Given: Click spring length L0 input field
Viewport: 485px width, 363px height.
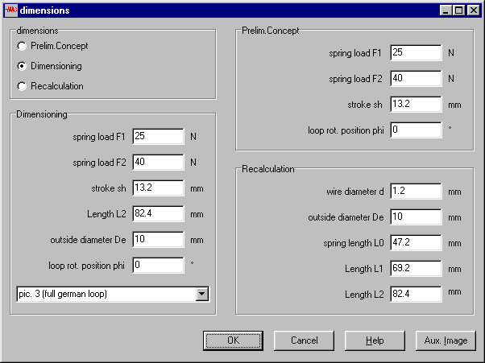Looking at the screenshot, I should click(x=416, y=243).
